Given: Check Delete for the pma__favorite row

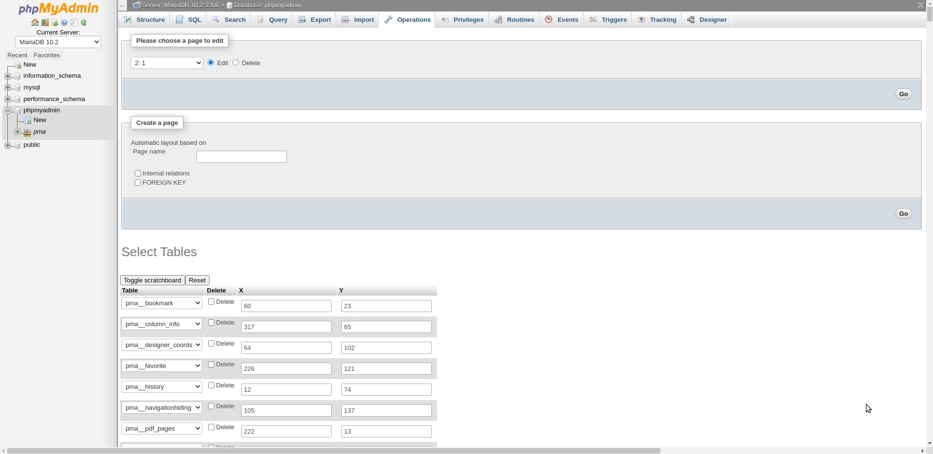Looking at the screenshot, I should (211, 365).
